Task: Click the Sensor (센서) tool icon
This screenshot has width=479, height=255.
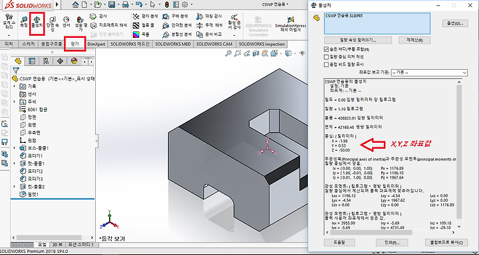Action: [x=67, y=23]
